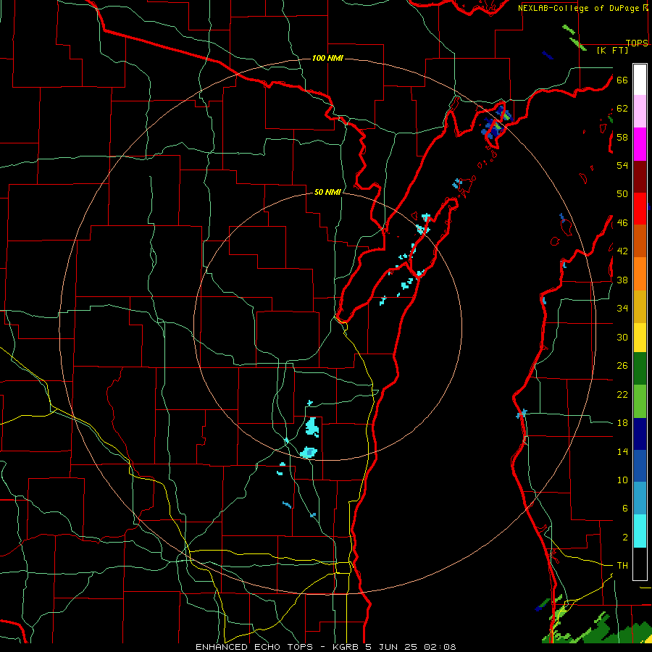The image size is (652, 652).
Task: Click the 5 JUN 25 date text
Action: (393, 647)
